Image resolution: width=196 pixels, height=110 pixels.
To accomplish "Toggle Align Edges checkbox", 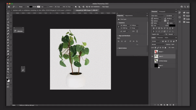I will tap(101, 7).
